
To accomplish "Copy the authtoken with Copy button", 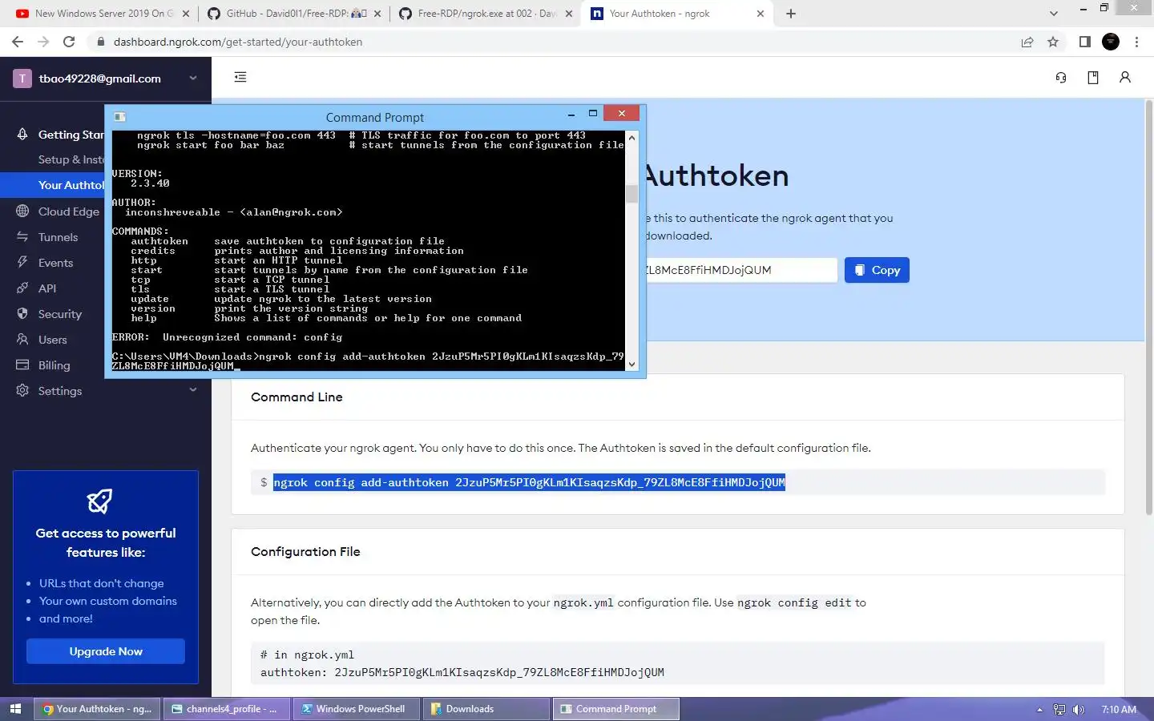I will (877, 270).
